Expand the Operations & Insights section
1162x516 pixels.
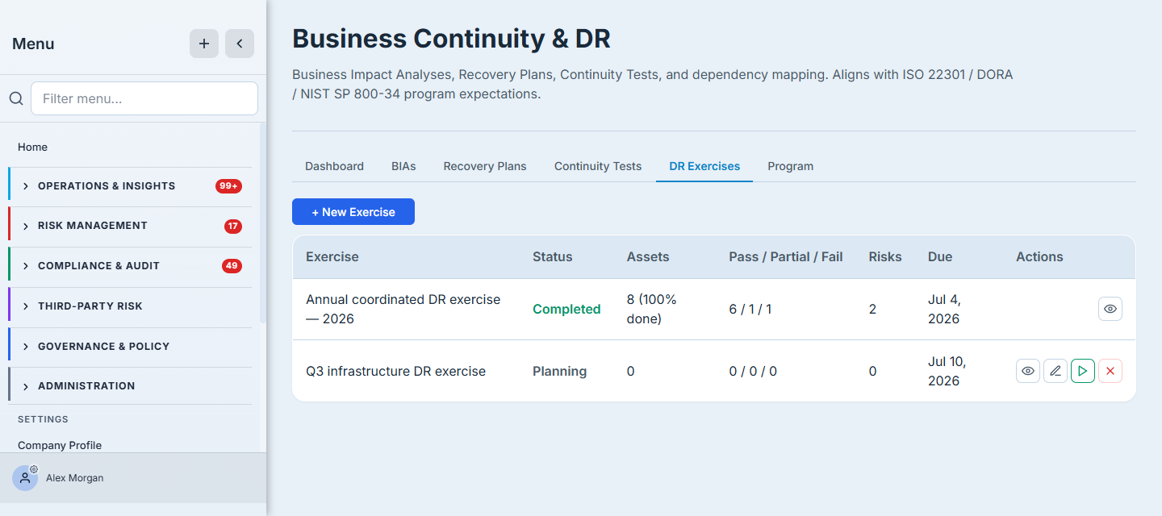point(130,186)
